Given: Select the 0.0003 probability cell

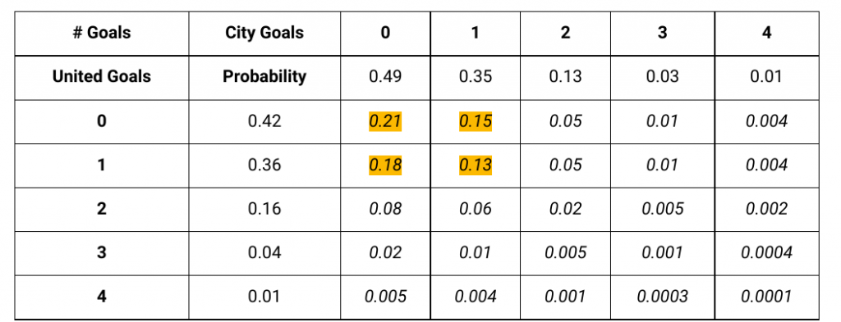Looking at the screenshot, I should 663,297.
